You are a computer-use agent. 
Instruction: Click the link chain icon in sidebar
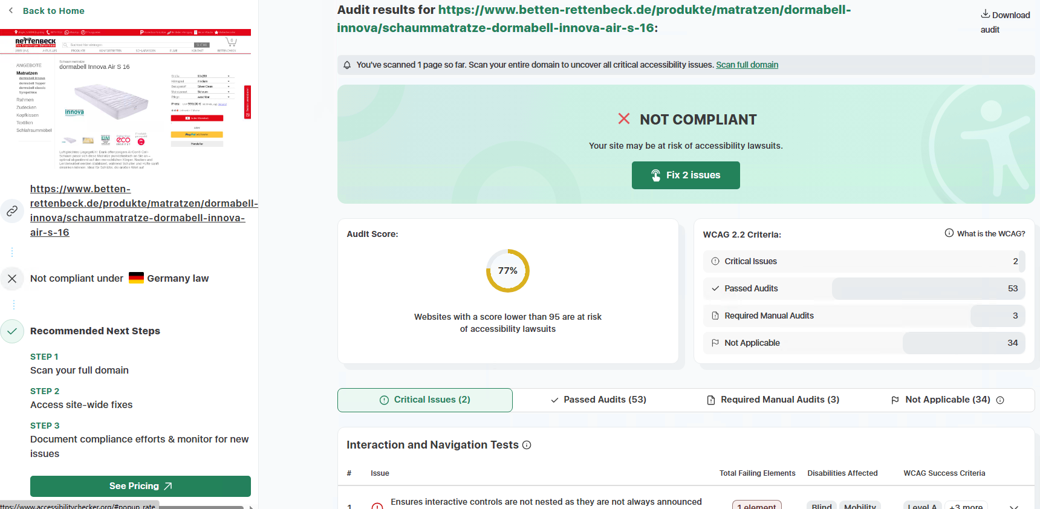(x=12, y=211)
